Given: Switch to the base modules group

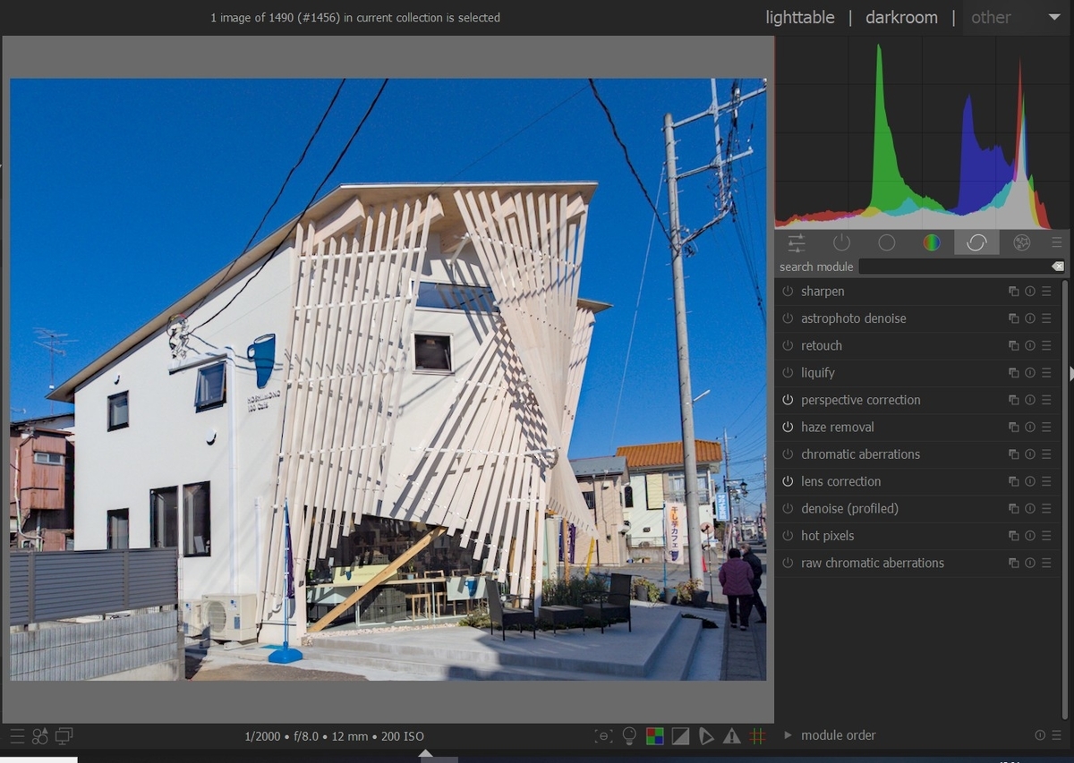Looking at the screenshot, I should tap(886, 242).
